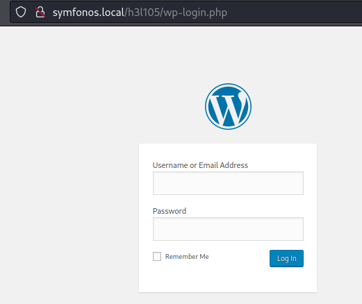Tick the Remember Me checkbox
This screenshot has height=304, width=362.
pyautogui.click(x=157, y=256)
